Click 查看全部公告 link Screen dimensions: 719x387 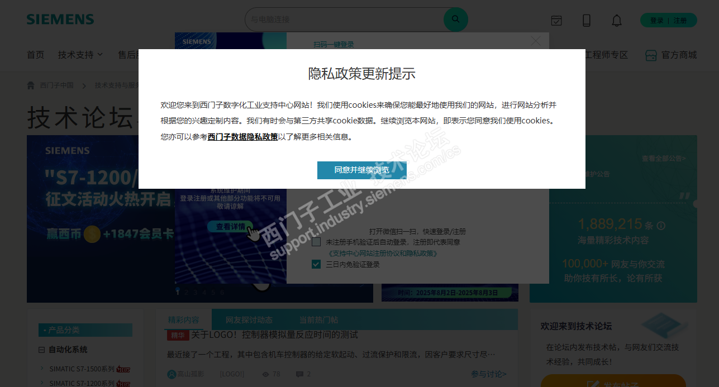(664, 159)
